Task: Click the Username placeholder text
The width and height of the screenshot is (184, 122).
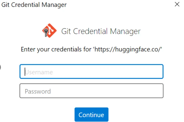Action: (x=39, y=72)
